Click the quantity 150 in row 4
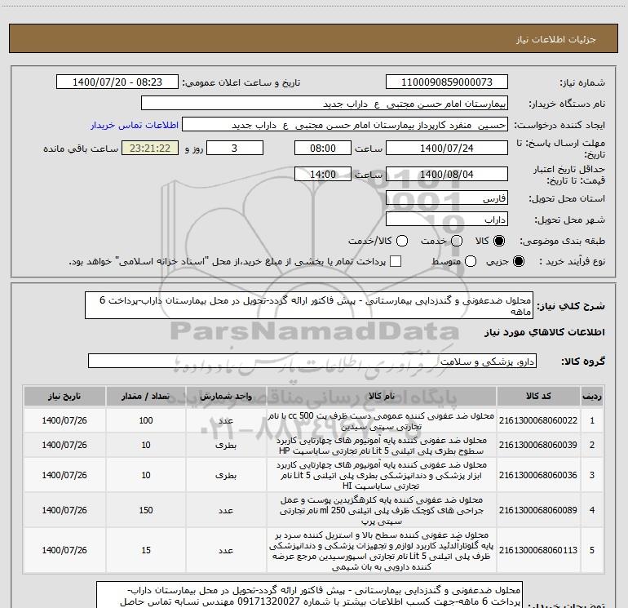 tap(146, 510)
